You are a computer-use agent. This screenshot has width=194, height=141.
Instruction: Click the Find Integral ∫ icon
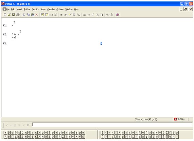[93, 15]
